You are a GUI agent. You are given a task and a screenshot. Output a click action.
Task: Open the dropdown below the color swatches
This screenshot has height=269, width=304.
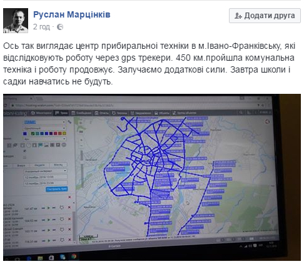(x=44, y=139)
